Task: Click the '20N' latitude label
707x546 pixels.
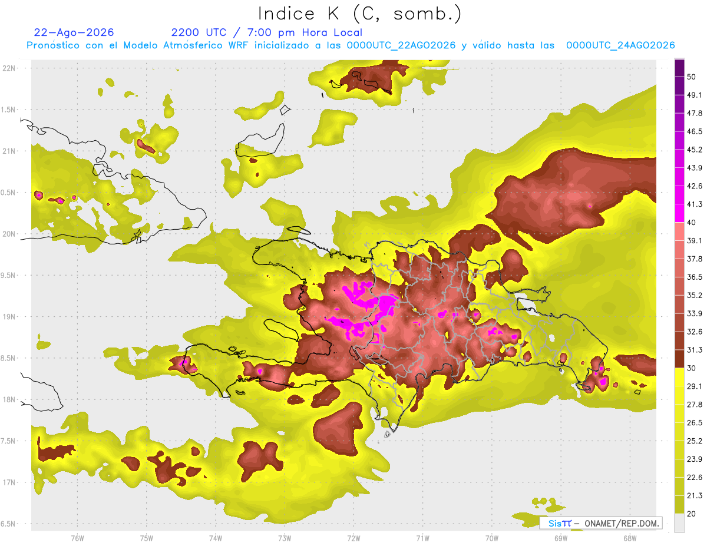Action: click(9, 234)
